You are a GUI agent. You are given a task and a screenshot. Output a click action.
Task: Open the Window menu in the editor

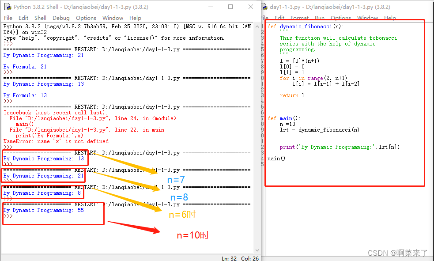click(x=367, y=18)
